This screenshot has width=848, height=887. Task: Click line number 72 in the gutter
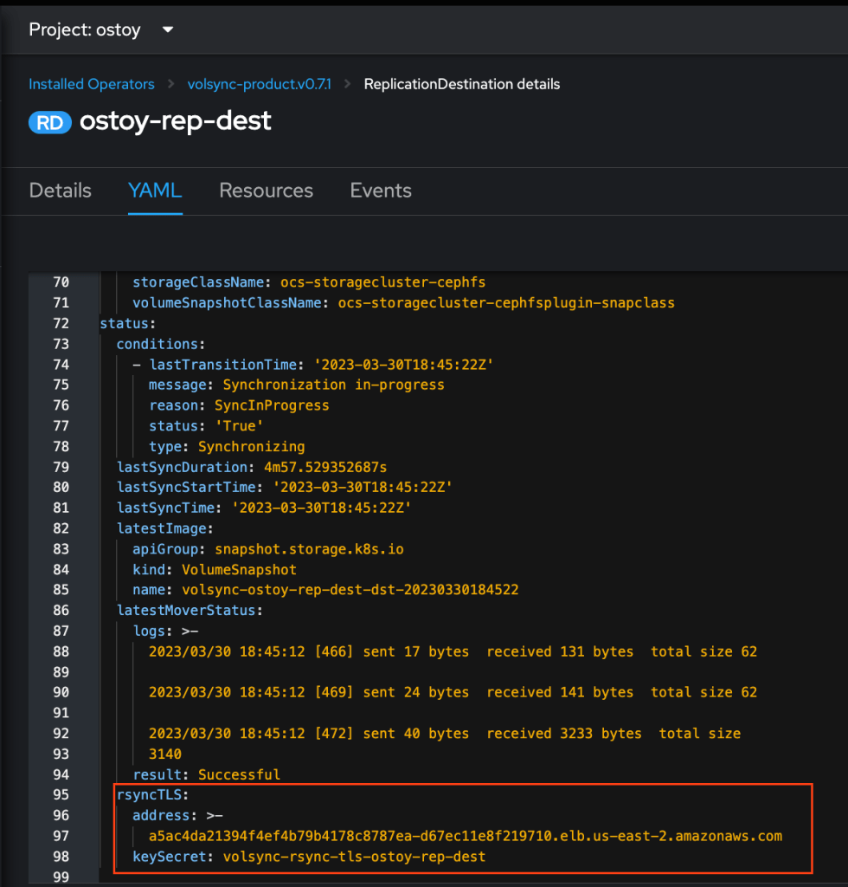(61, 323)
